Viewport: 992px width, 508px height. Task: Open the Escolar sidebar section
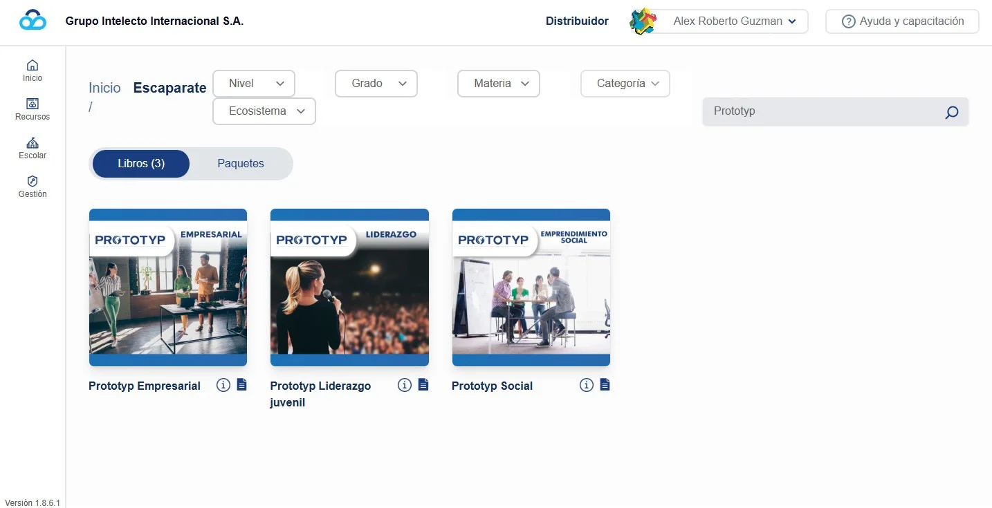tap(33, 148)
